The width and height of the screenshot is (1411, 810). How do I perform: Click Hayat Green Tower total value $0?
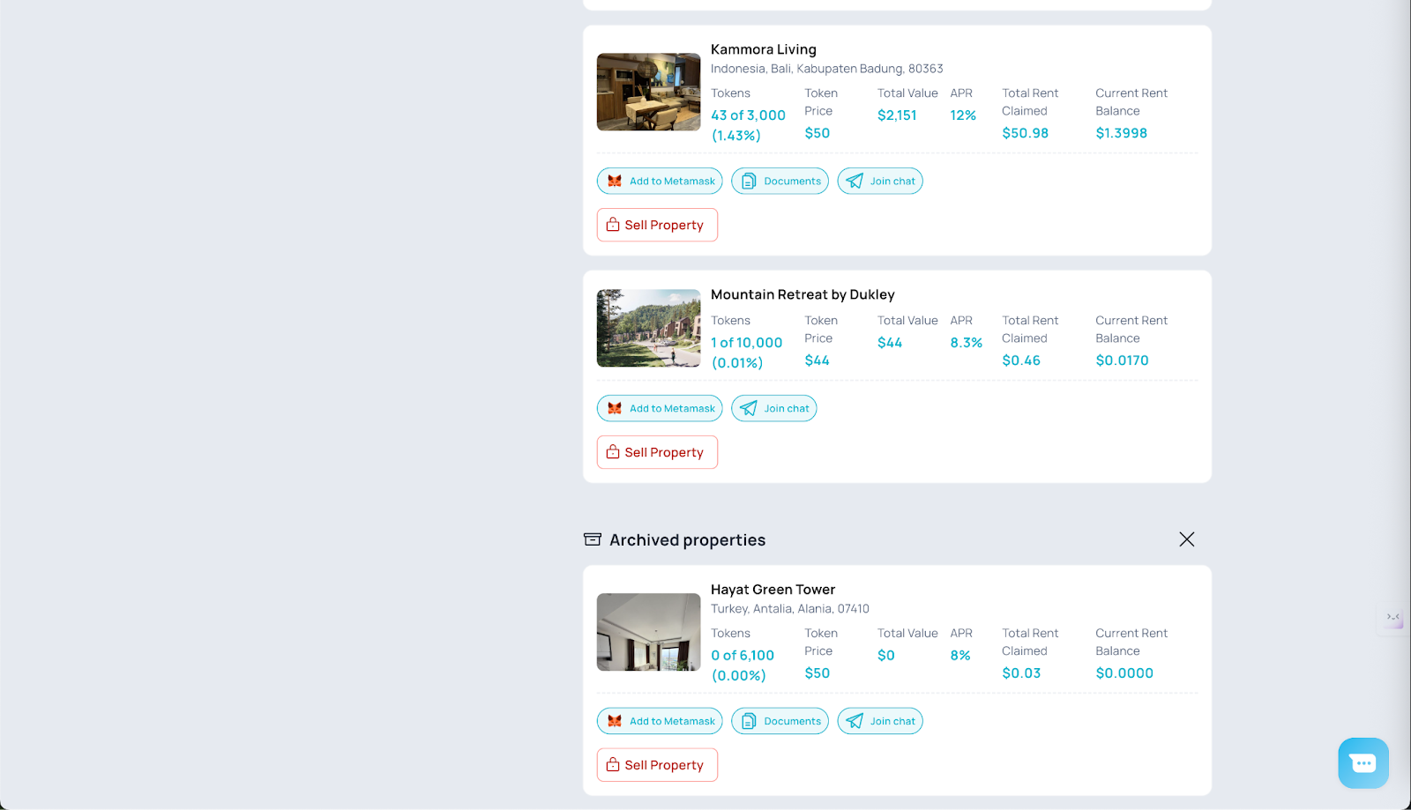(x=886, y=656)
